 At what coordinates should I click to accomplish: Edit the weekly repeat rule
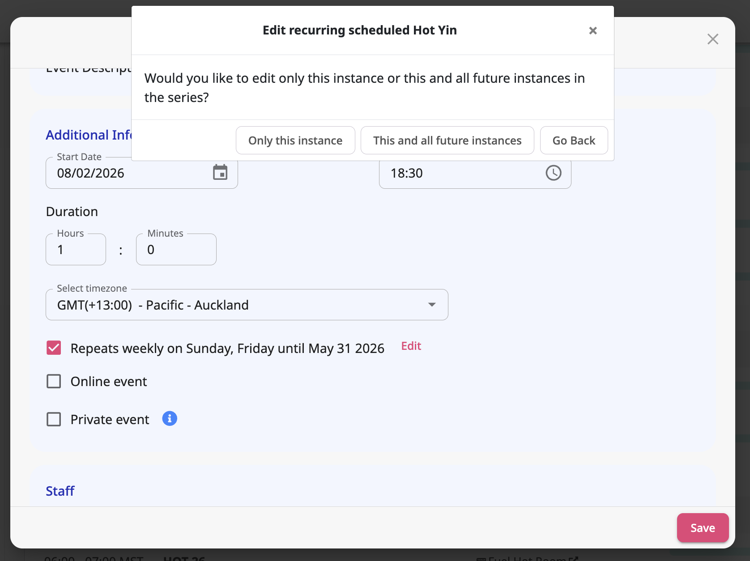click(x=411, y=346)
